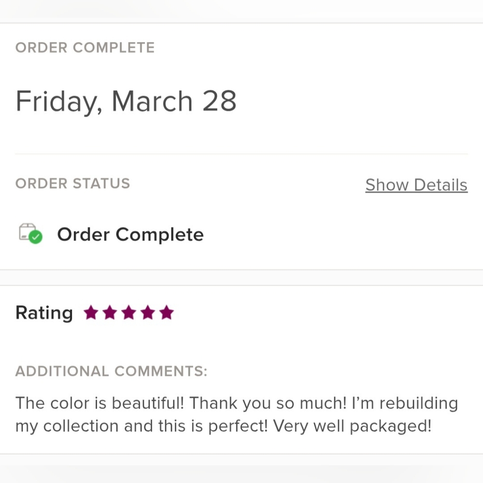Select the third rating star
The width and height of the screenshot is (483, 483).
pyautogui.click(x=128, y=313)
